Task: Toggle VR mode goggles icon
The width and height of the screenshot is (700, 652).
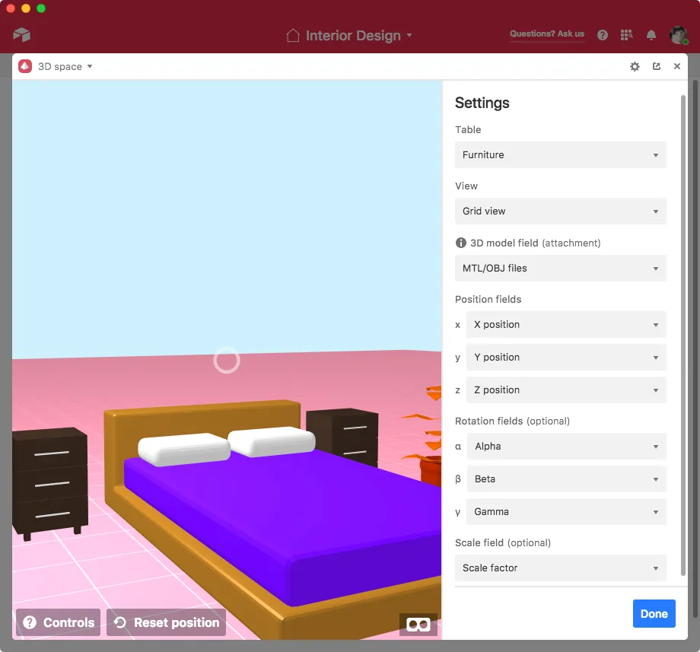Action: coord(418,624)
